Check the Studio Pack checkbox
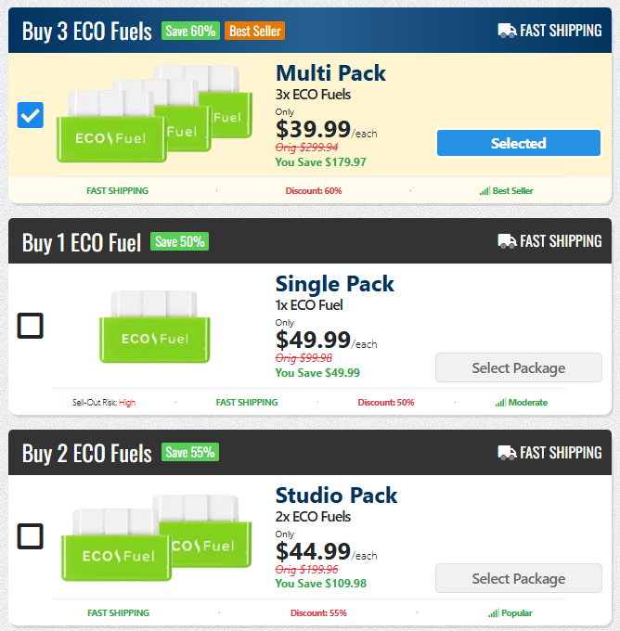This screenshot has width=620, height=631. click(x=31, y=536)
